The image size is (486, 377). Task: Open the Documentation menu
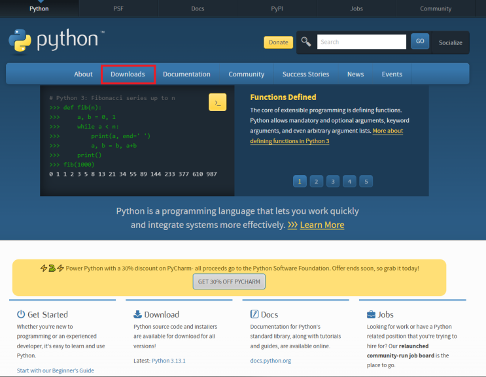(186, 74)
